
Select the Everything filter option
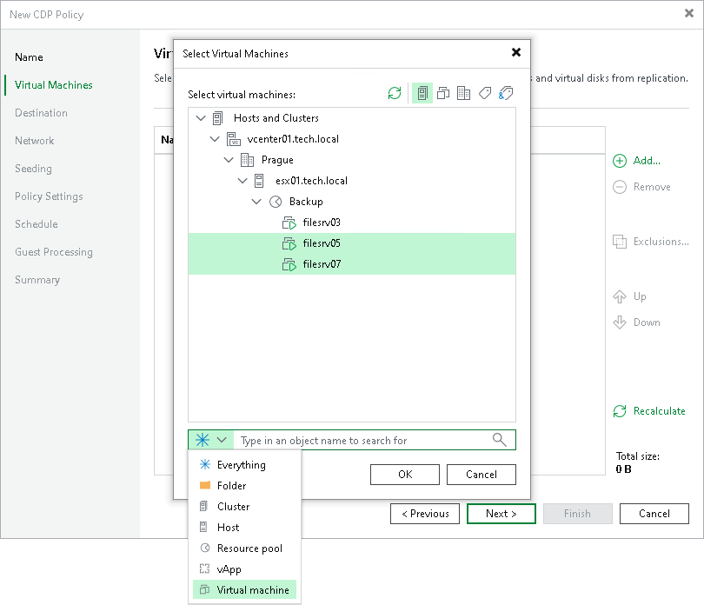(235, 464)
